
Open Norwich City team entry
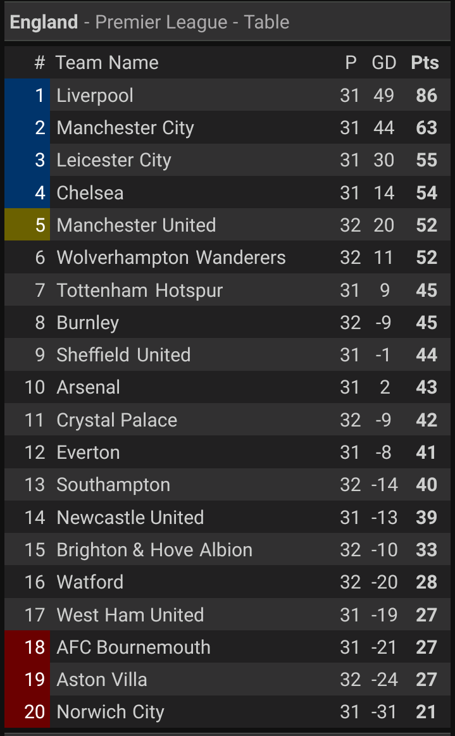[x=110, y=712]
